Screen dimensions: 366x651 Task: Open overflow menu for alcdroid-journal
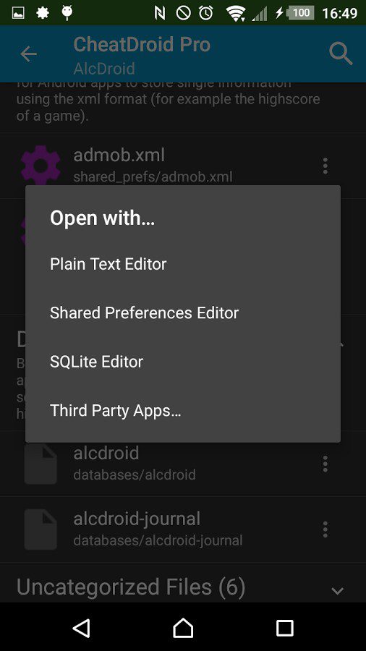pos(325,529)
